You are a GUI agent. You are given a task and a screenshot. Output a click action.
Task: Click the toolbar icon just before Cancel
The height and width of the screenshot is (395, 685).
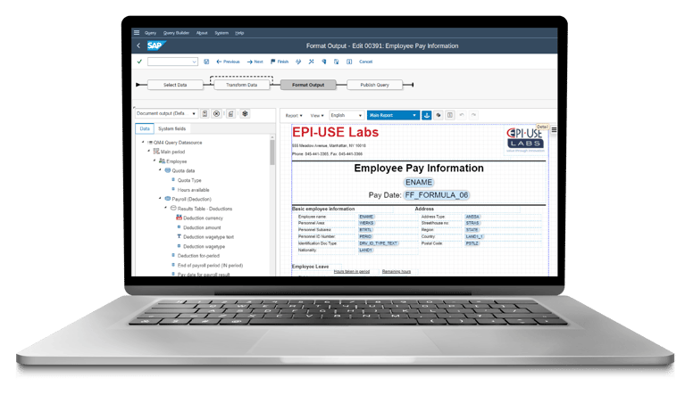click(349, 62)
